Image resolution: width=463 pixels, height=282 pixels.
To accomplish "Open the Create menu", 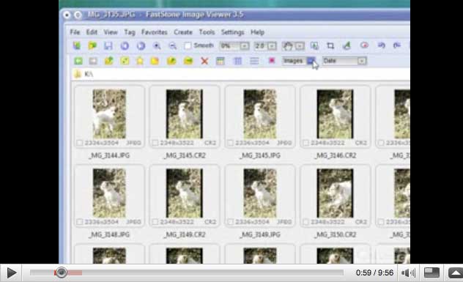I will coord(183,32).
